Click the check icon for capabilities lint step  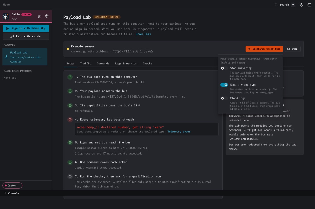(x=70, y=105)
